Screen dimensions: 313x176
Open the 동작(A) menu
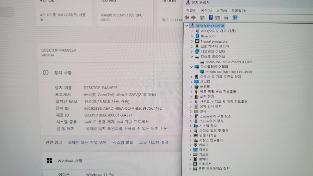point(206,11)
